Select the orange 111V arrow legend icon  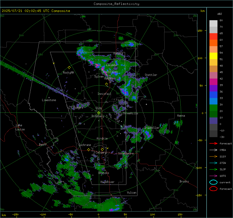click(213, 156)
